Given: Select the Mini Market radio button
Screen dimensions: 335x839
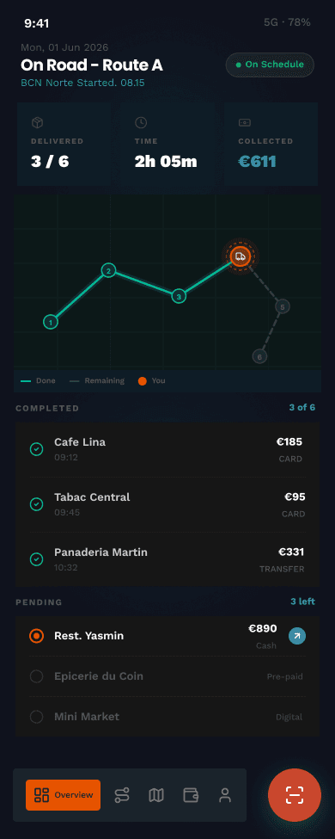Looking at the screenshot, I should [36, 717].
